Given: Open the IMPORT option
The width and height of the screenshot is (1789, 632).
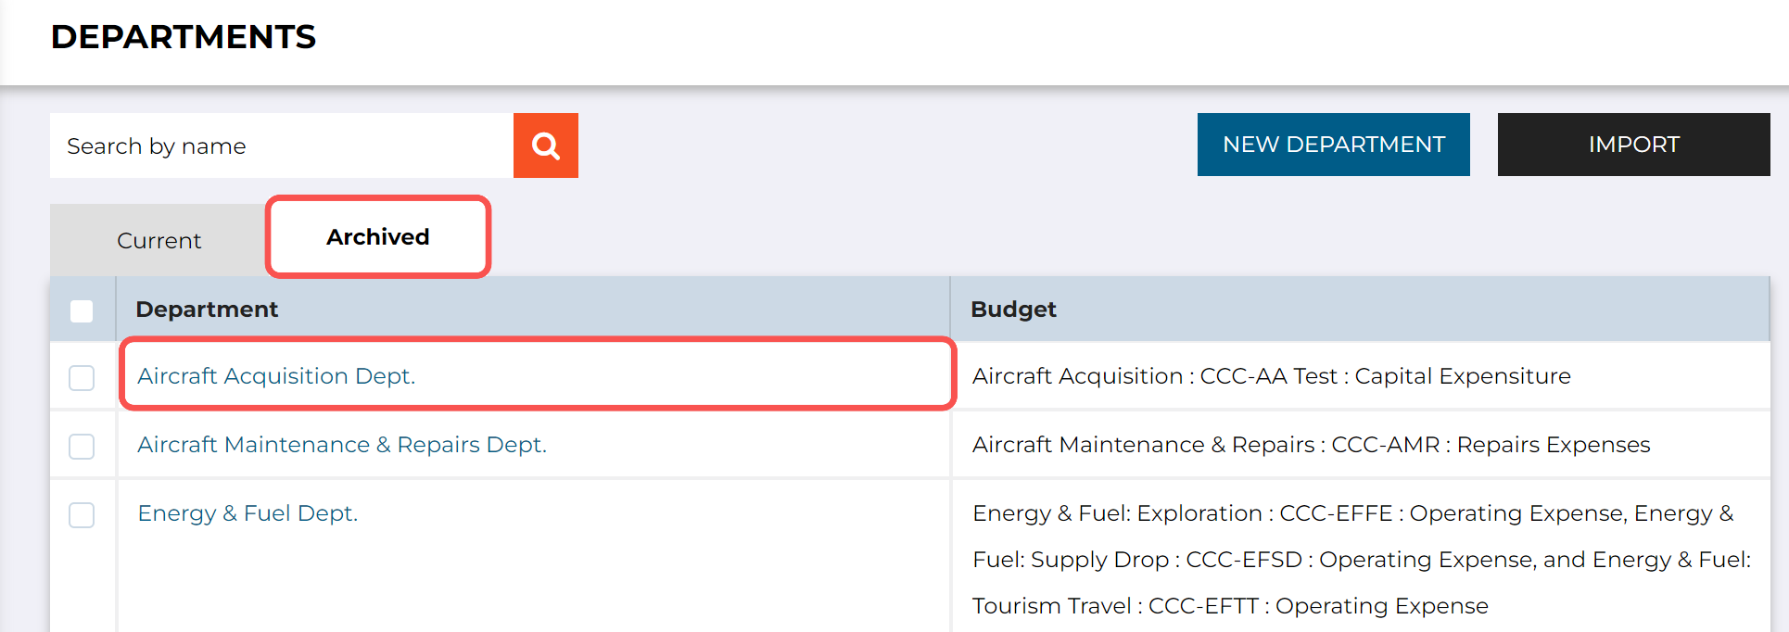Looking at the screenshot, I should (1633, 145).
